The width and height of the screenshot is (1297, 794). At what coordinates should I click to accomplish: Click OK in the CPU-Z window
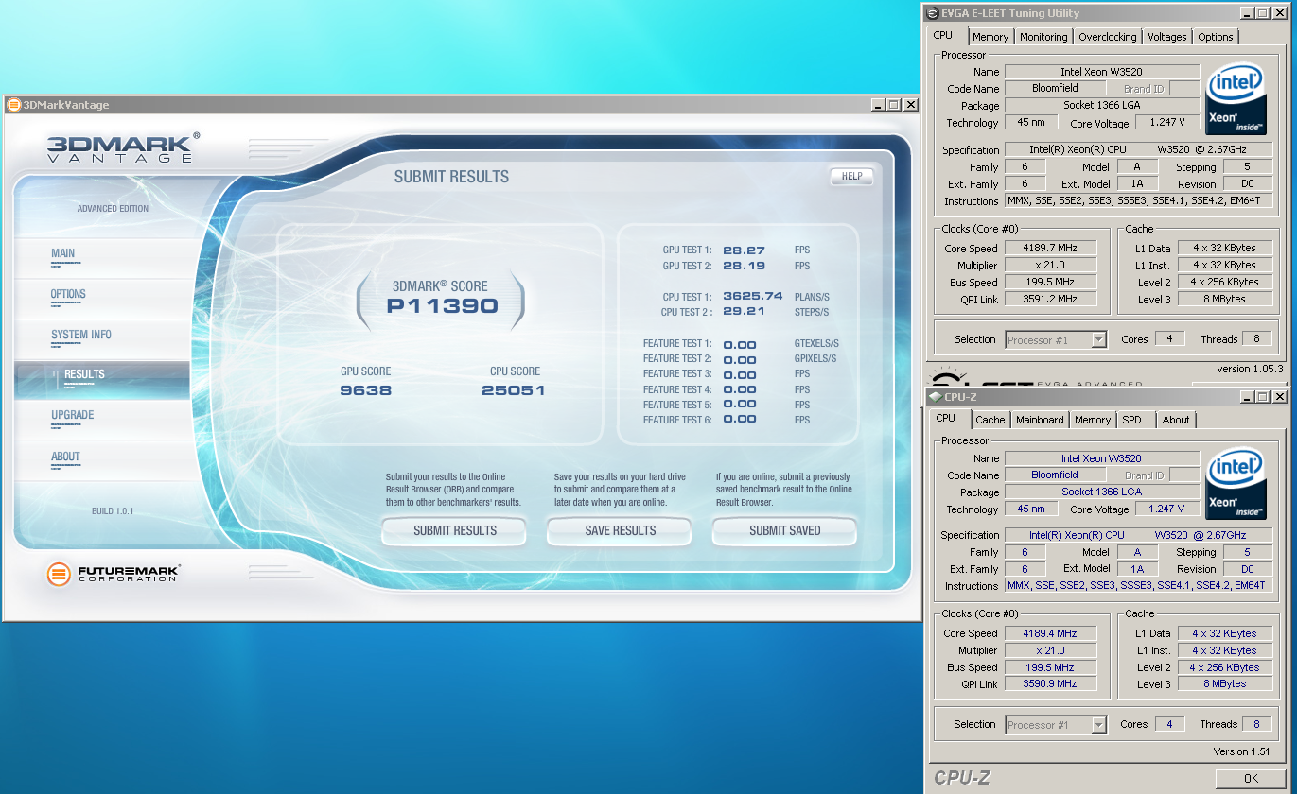pos(1251,778)
